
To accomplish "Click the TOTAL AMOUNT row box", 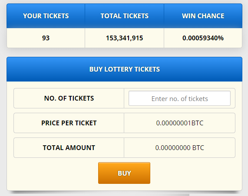I will click(125, 148).
